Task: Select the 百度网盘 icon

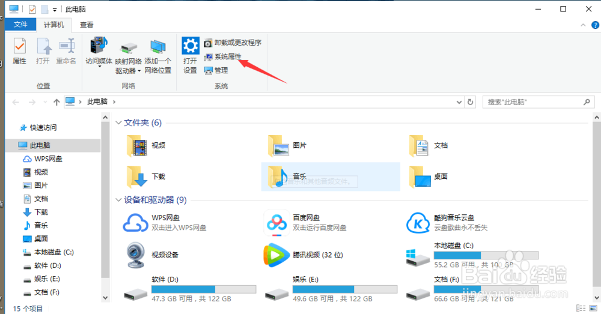Action: (276, 223)
